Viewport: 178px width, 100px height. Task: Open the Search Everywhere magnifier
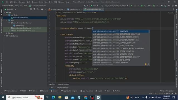click(x=169, y=6)
